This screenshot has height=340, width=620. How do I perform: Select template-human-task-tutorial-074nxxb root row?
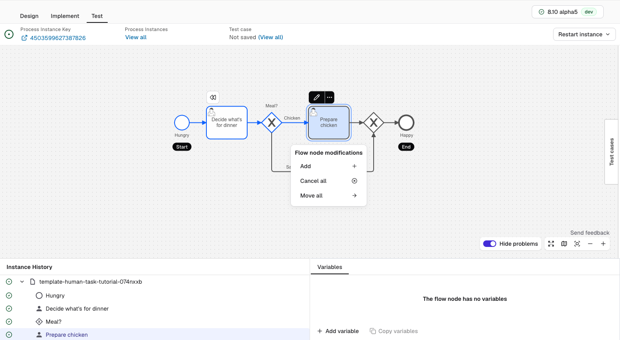click(x=155, y=282)
